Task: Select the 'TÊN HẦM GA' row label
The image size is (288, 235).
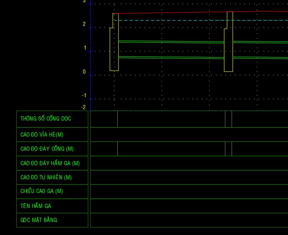Action: [x=36, y=206]
